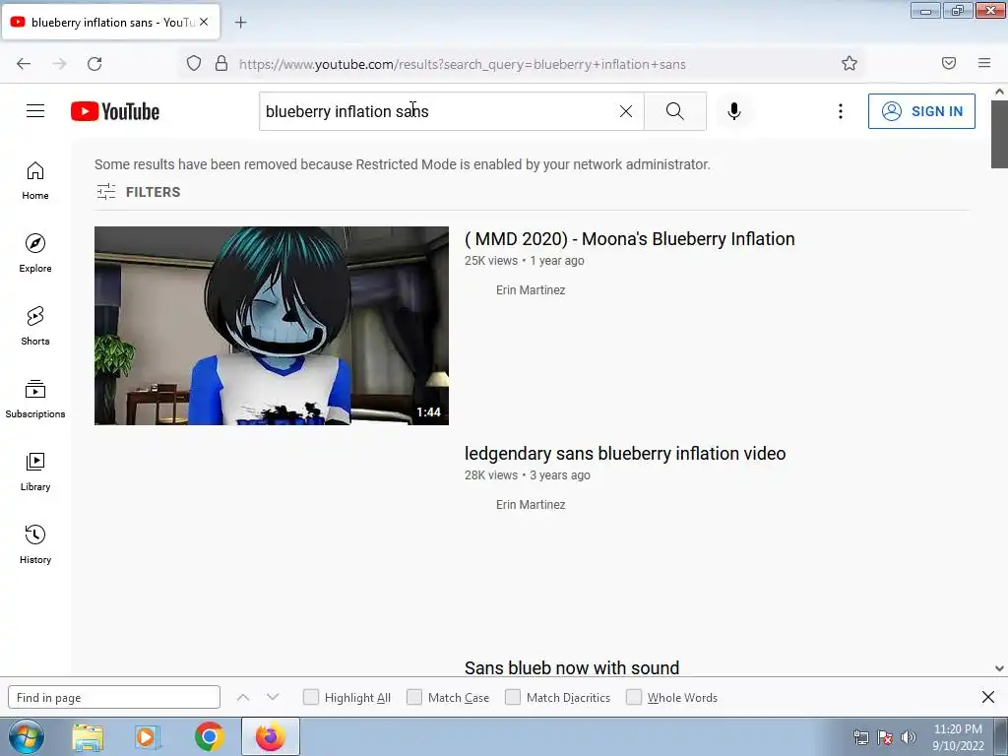Close the blueberry inflation sans tab
Viewport: 1008px width, 756px height.
[x=204, y=22]
